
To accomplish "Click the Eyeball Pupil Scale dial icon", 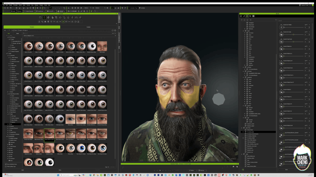I will (281, 41).
